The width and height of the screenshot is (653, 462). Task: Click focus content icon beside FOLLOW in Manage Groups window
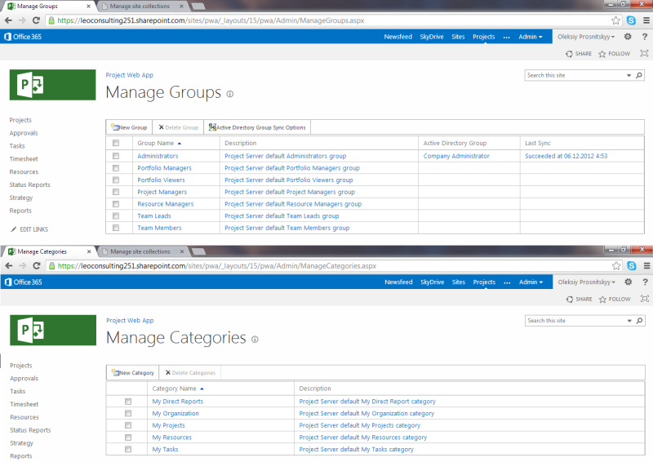(x=644, y=53)
